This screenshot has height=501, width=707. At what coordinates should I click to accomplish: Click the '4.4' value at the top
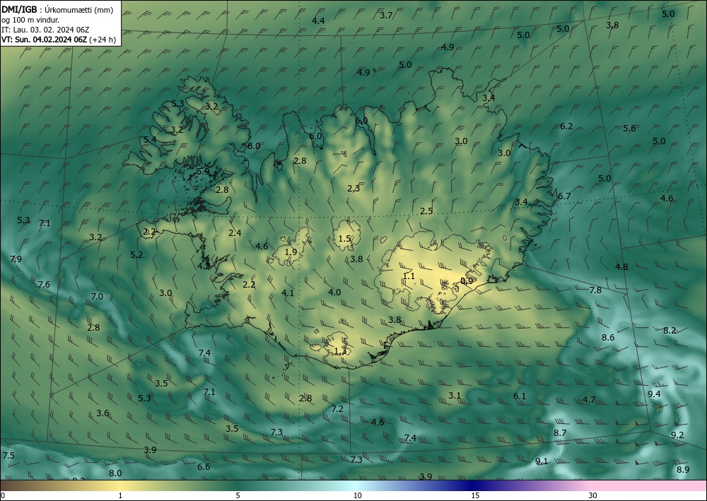[318, 20]
